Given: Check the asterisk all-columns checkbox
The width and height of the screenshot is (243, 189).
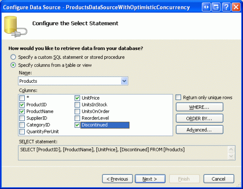Looking at the screenshot, I should (x=22, y=98).
